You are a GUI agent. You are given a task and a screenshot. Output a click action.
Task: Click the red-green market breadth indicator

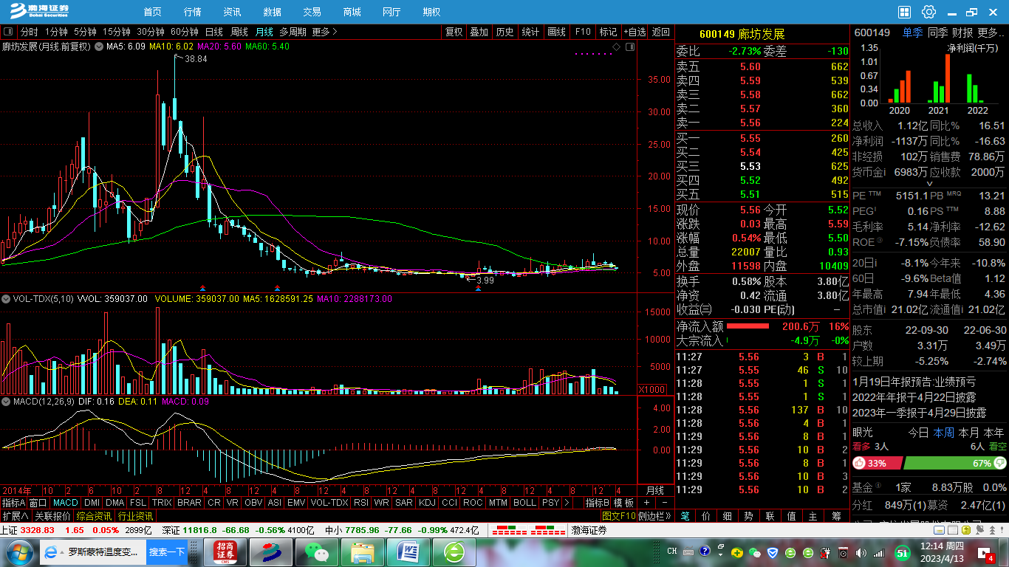pyautogui.click(x=528, y=530)
